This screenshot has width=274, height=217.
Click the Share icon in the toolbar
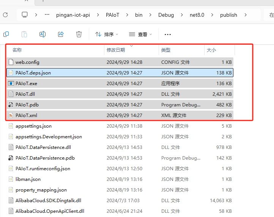(x=61, y=34)
